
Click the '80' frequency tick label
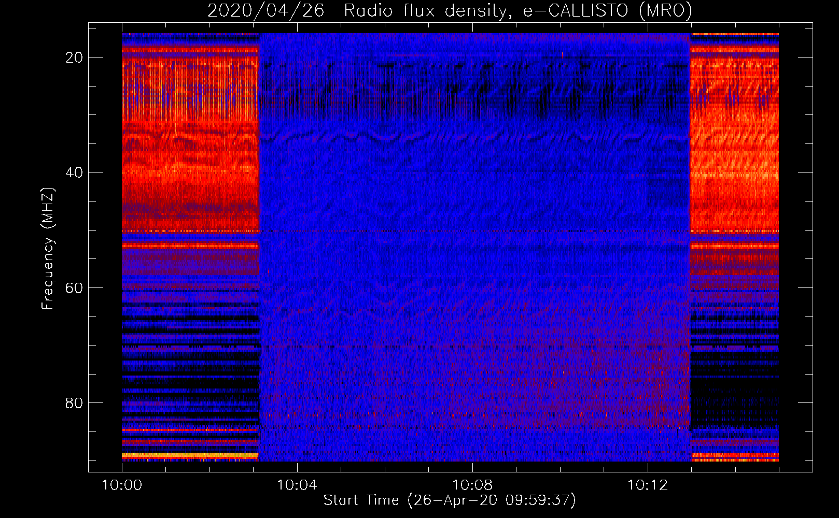[x=74, y=402]
